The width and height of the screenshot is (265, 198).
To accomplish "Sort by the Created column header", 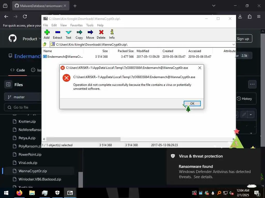I will [x=174, y=51].
